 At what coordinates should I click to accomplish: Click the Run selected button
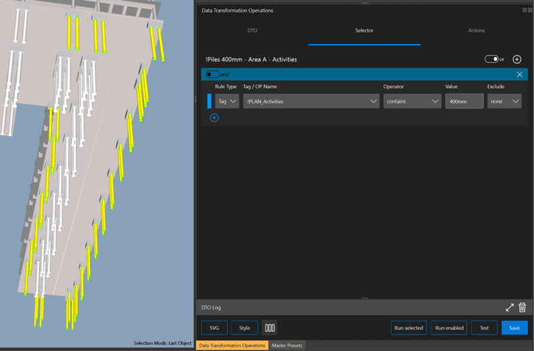tap(409, 328)
